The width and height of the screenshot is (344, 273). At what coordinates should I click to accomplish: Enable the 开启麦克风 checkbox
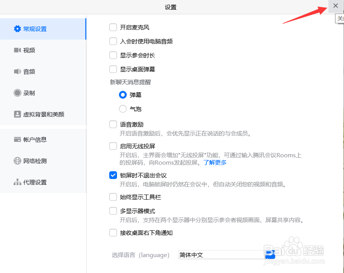coord(113,27)
